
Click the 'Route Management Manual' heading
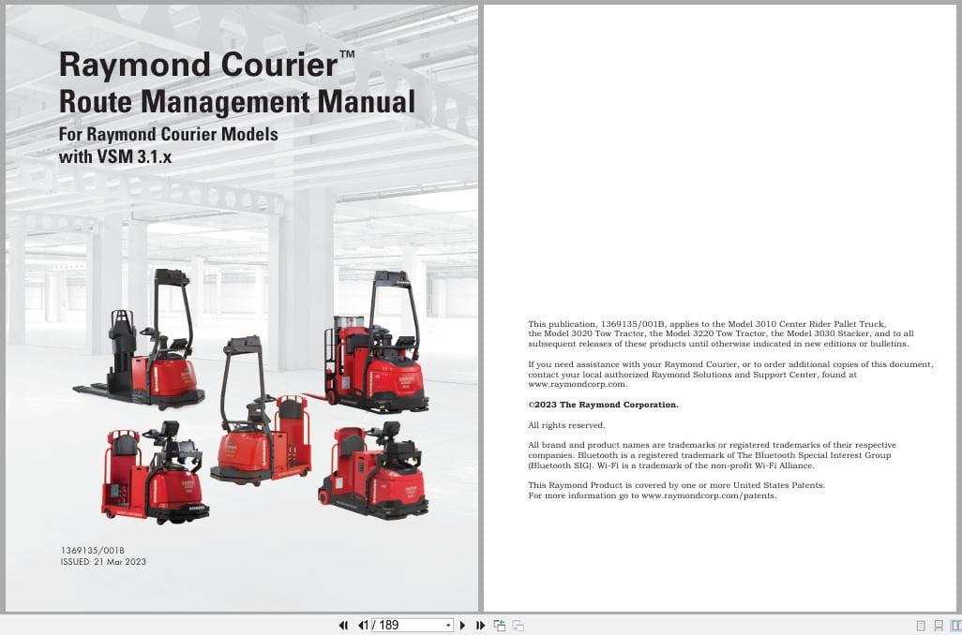(x=237, y=102)
